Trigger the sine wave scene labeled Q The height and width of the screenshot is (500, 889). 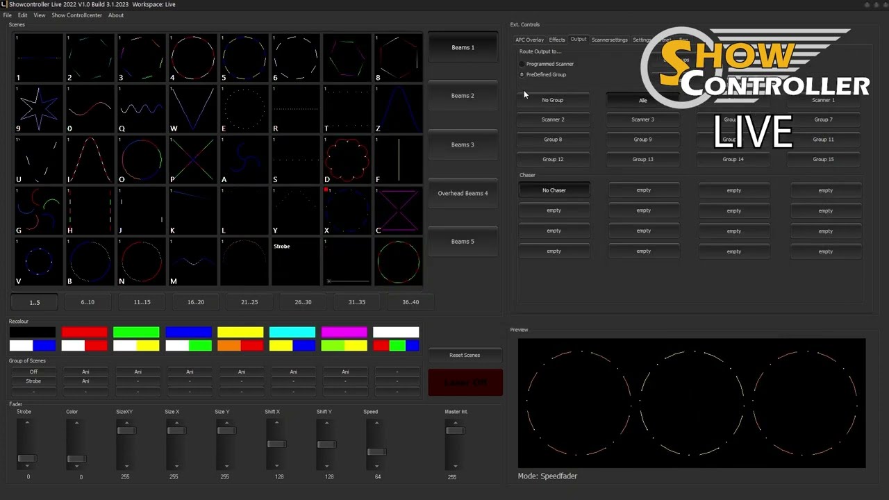(x=141, y=108)
